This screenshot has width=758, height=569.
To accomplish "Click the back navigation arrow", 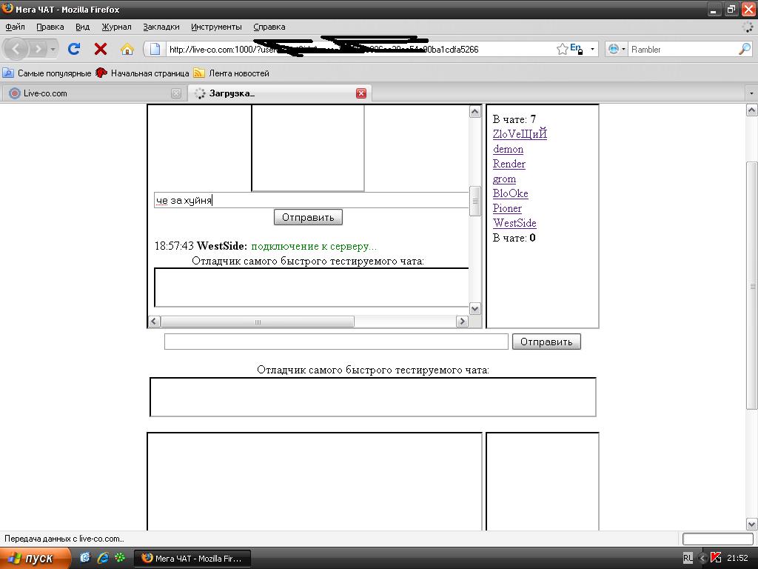I will 16,49.
